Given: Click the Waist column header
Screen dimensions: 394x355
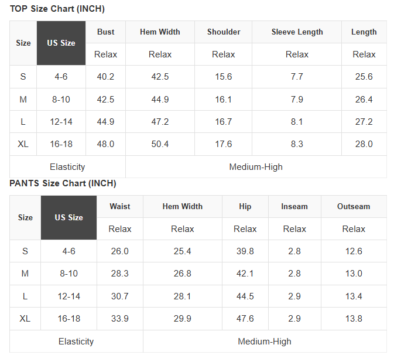Looking at the screenshot, I should [x=120, y=206].
